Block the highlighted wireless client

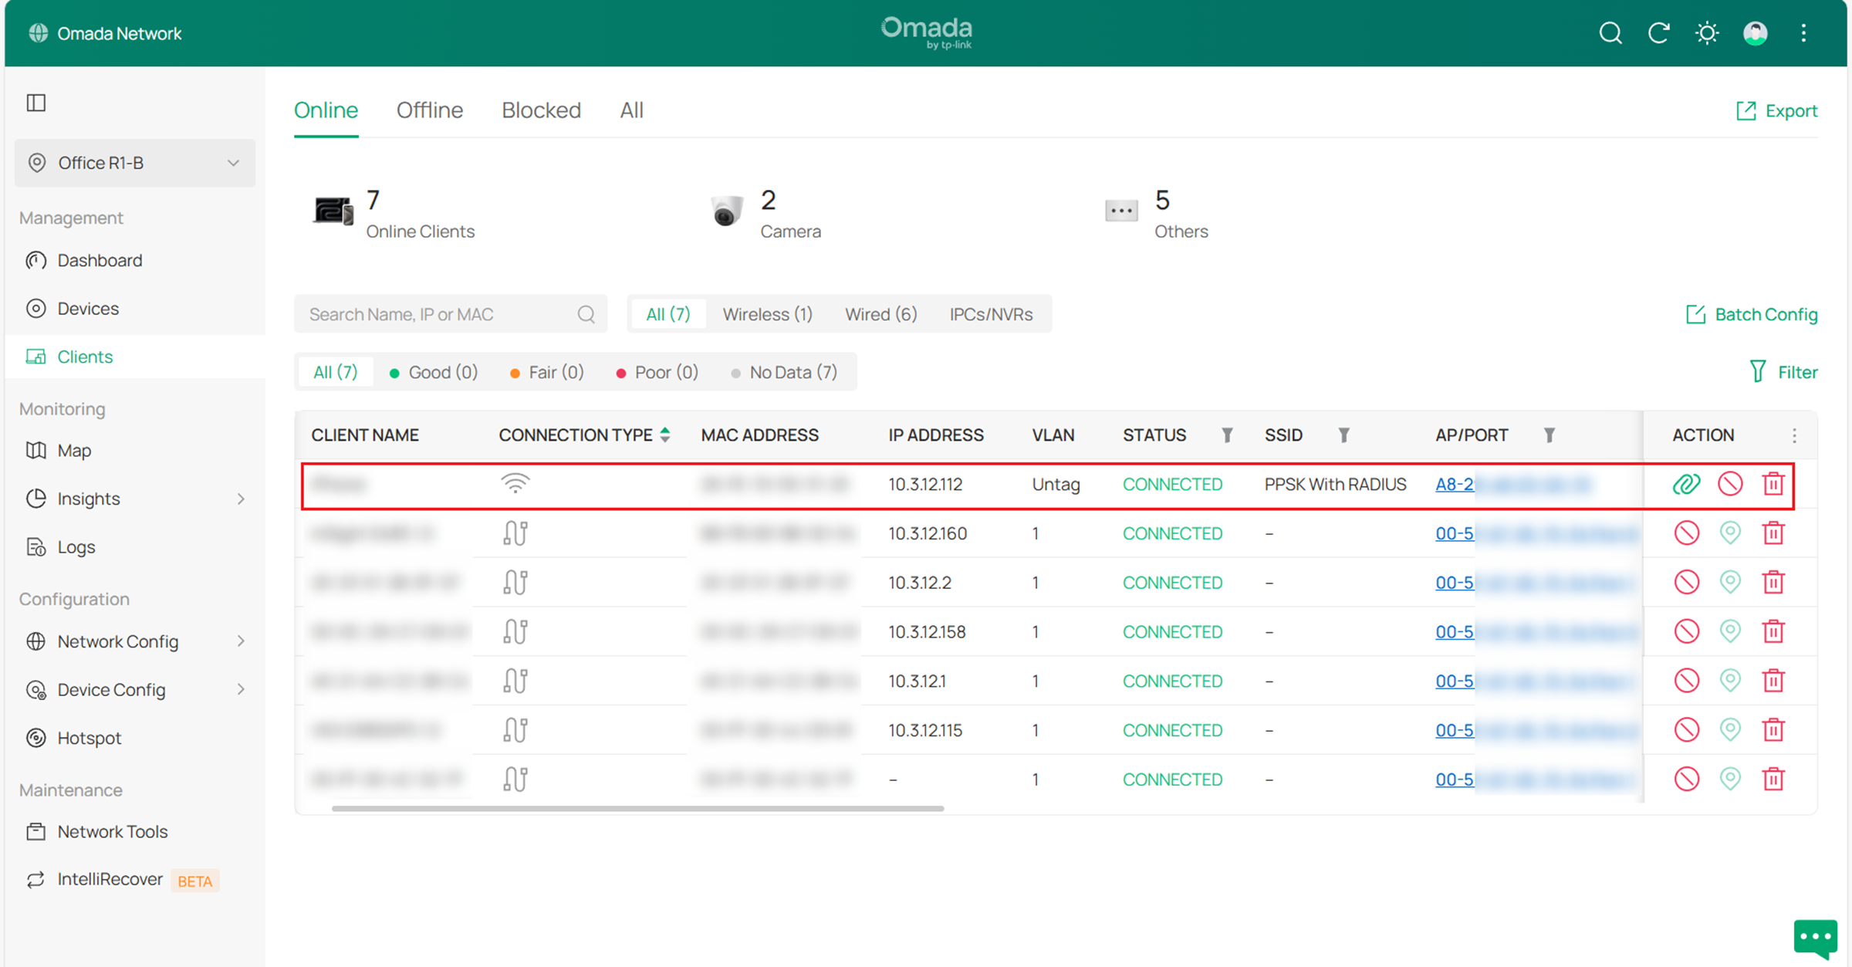pyautogui.click(x=1730, y=484)
